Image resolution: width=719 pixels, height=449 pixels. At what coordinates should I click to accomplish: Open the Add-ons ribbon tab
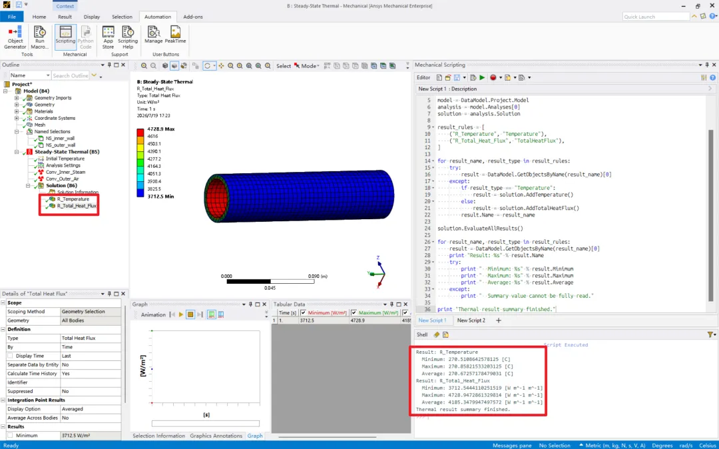point(193,17)
